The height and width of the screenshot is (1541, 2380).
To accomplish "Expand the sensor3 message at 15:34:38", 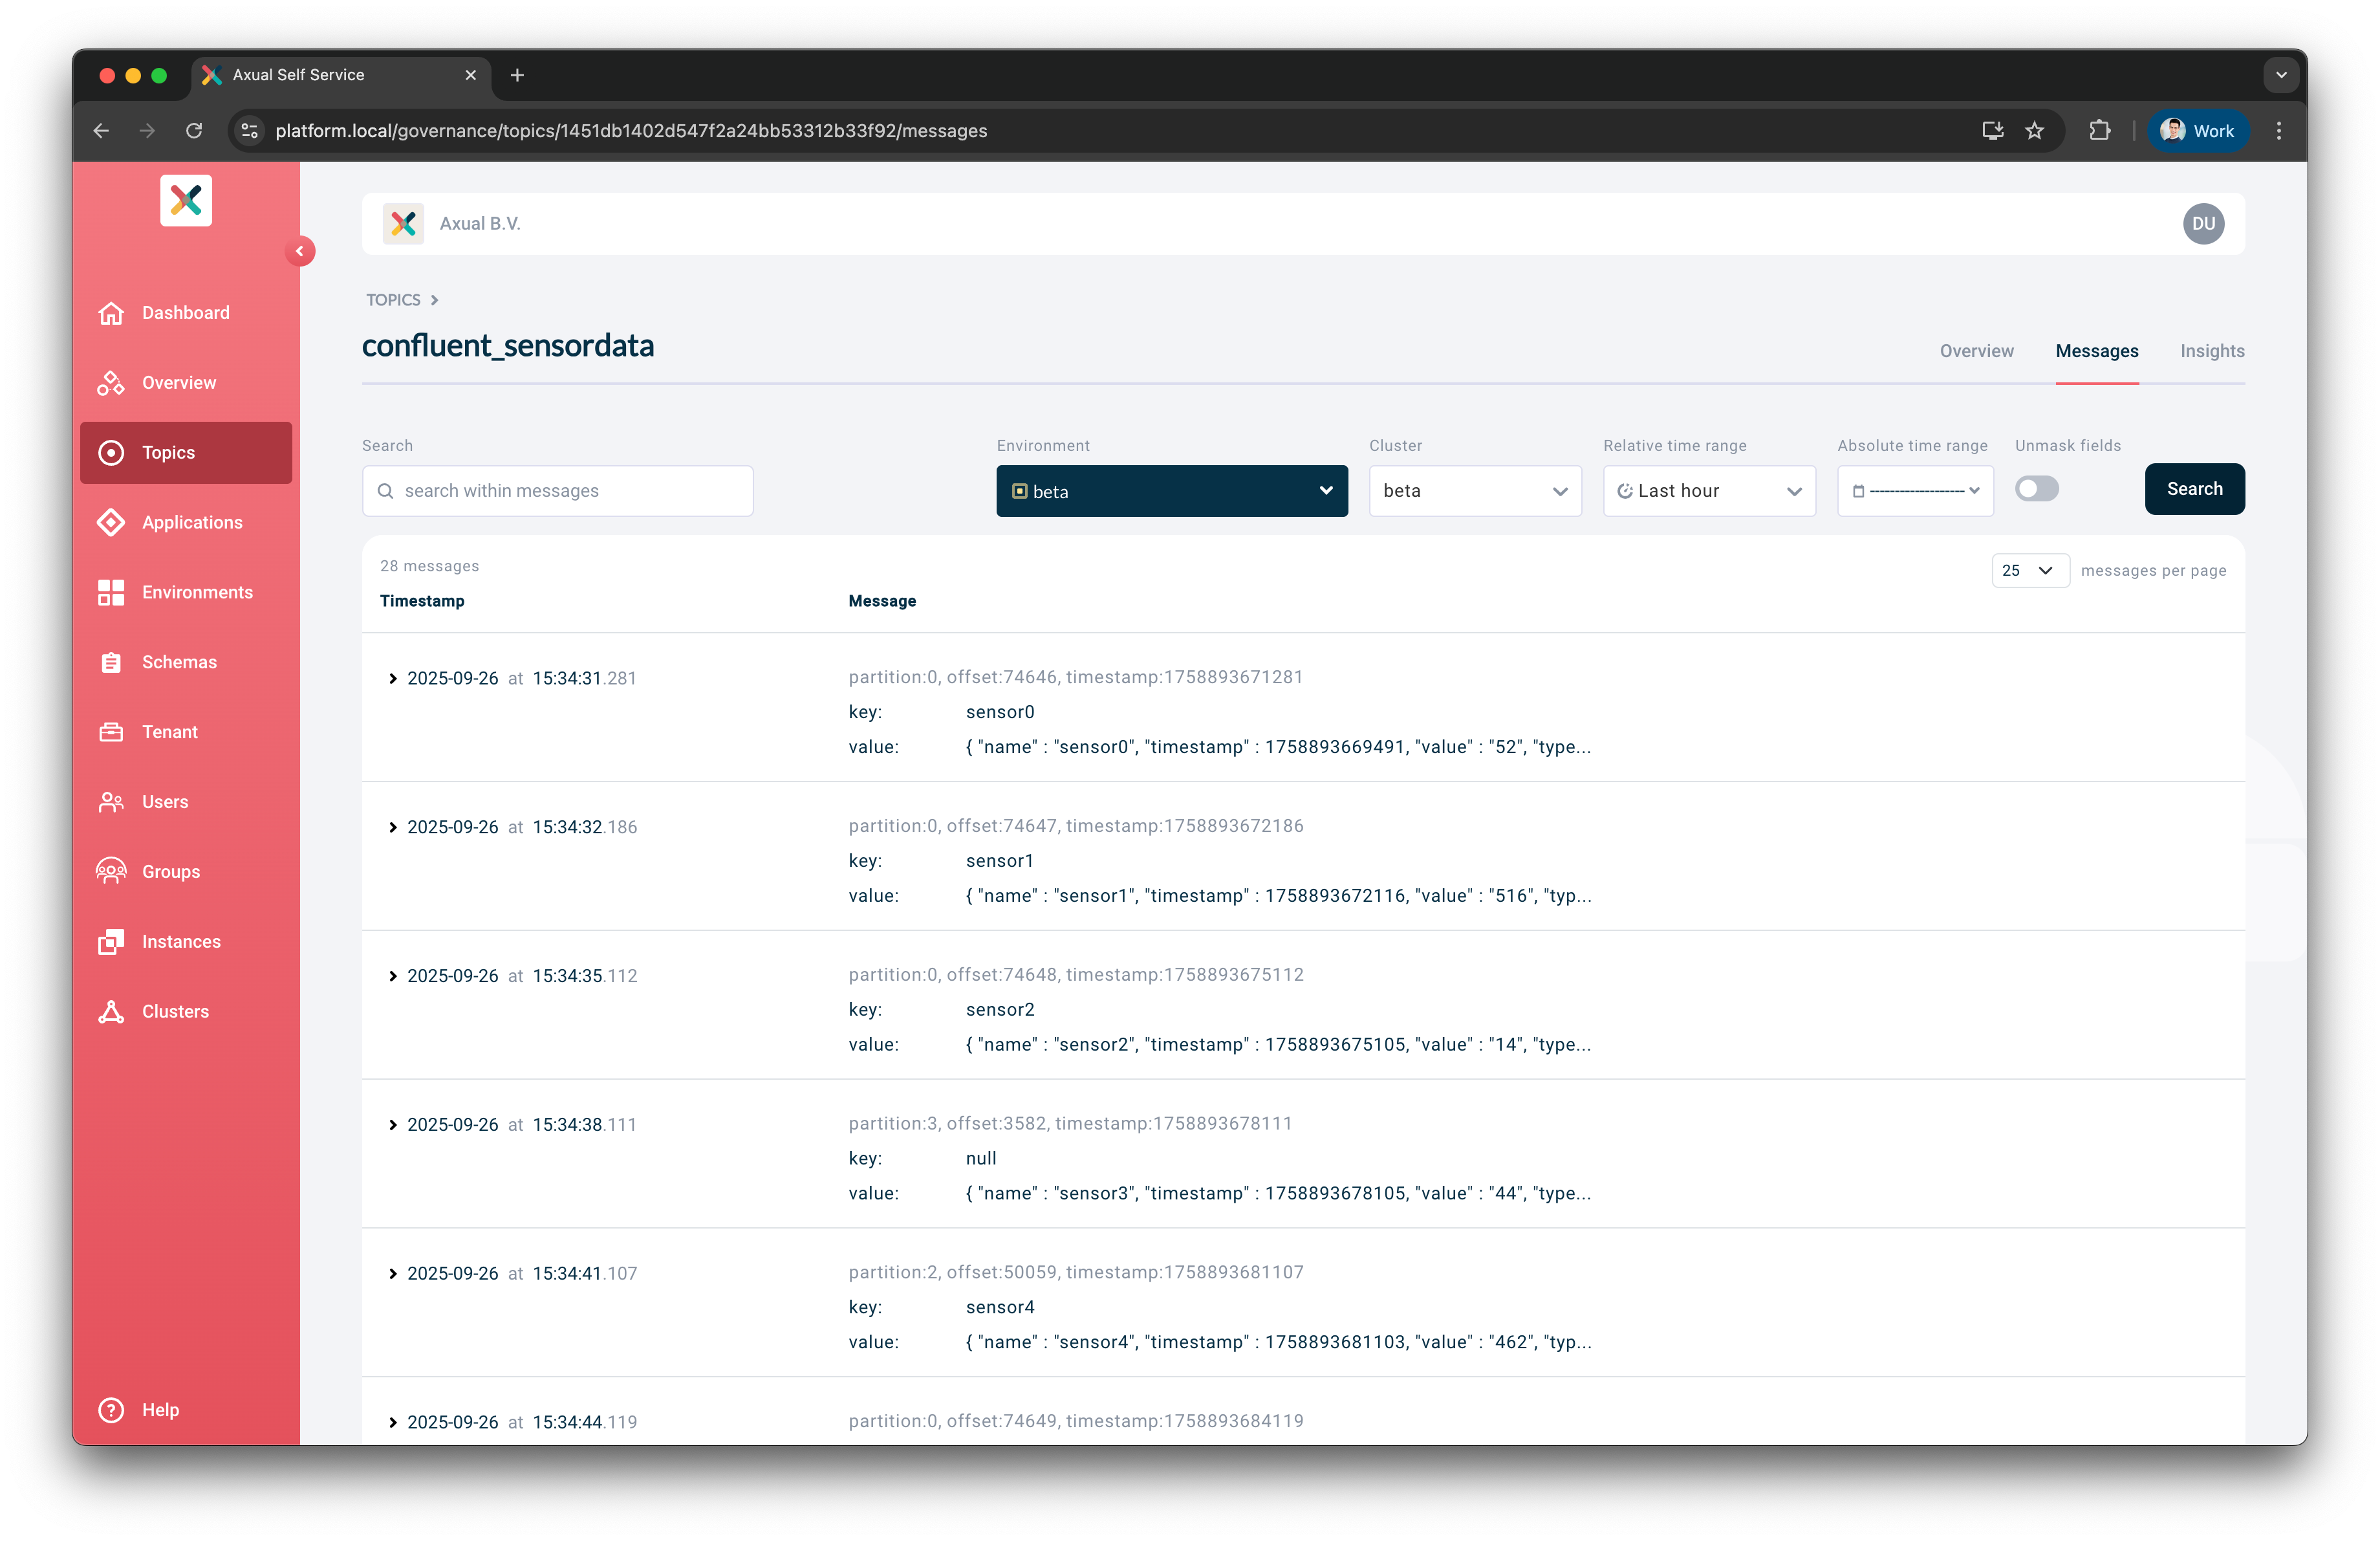I will 393,1125.
